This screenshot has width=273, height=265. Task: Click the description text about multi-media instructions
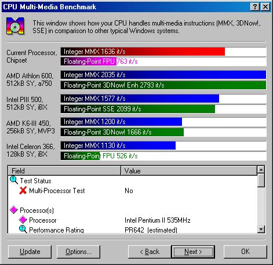point(147,27)
